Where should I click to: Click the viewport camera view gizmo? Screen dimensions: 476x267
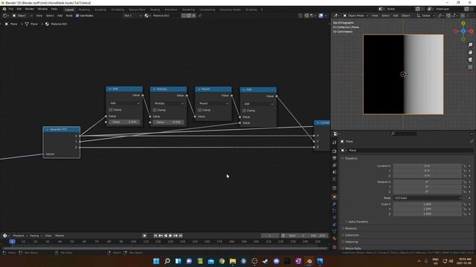pyautogui.click(x=470, y=59)
